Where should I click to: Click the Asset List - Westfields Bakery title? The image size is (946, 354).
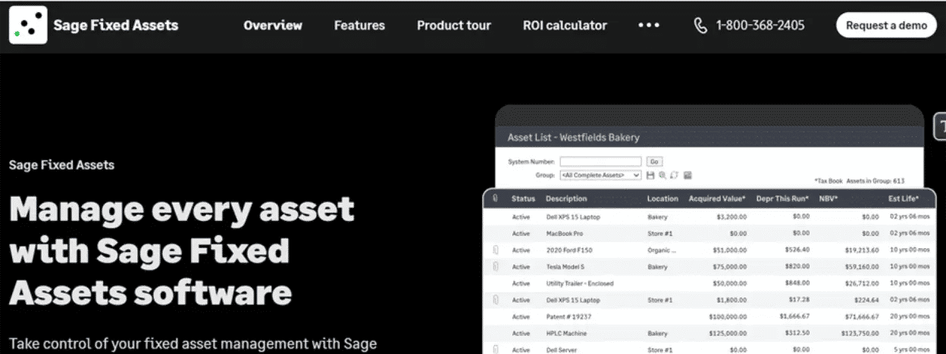click(573, 138)
